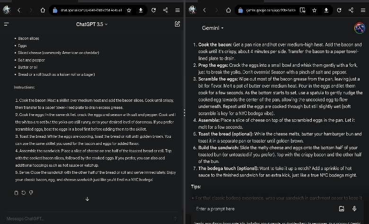Viewport: 369px width, 224px height.
Task: Open Gemini account profile avatar
Action: [360, 28]
